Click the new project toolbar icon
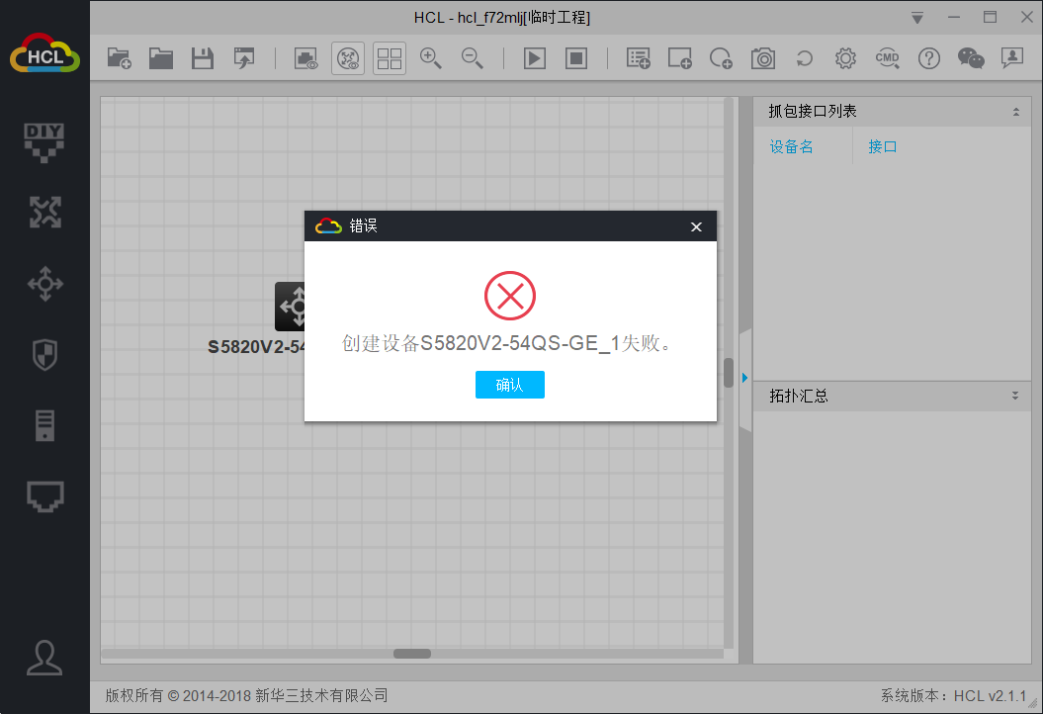This screenshot has width=1043, height=714. (119, 58)
